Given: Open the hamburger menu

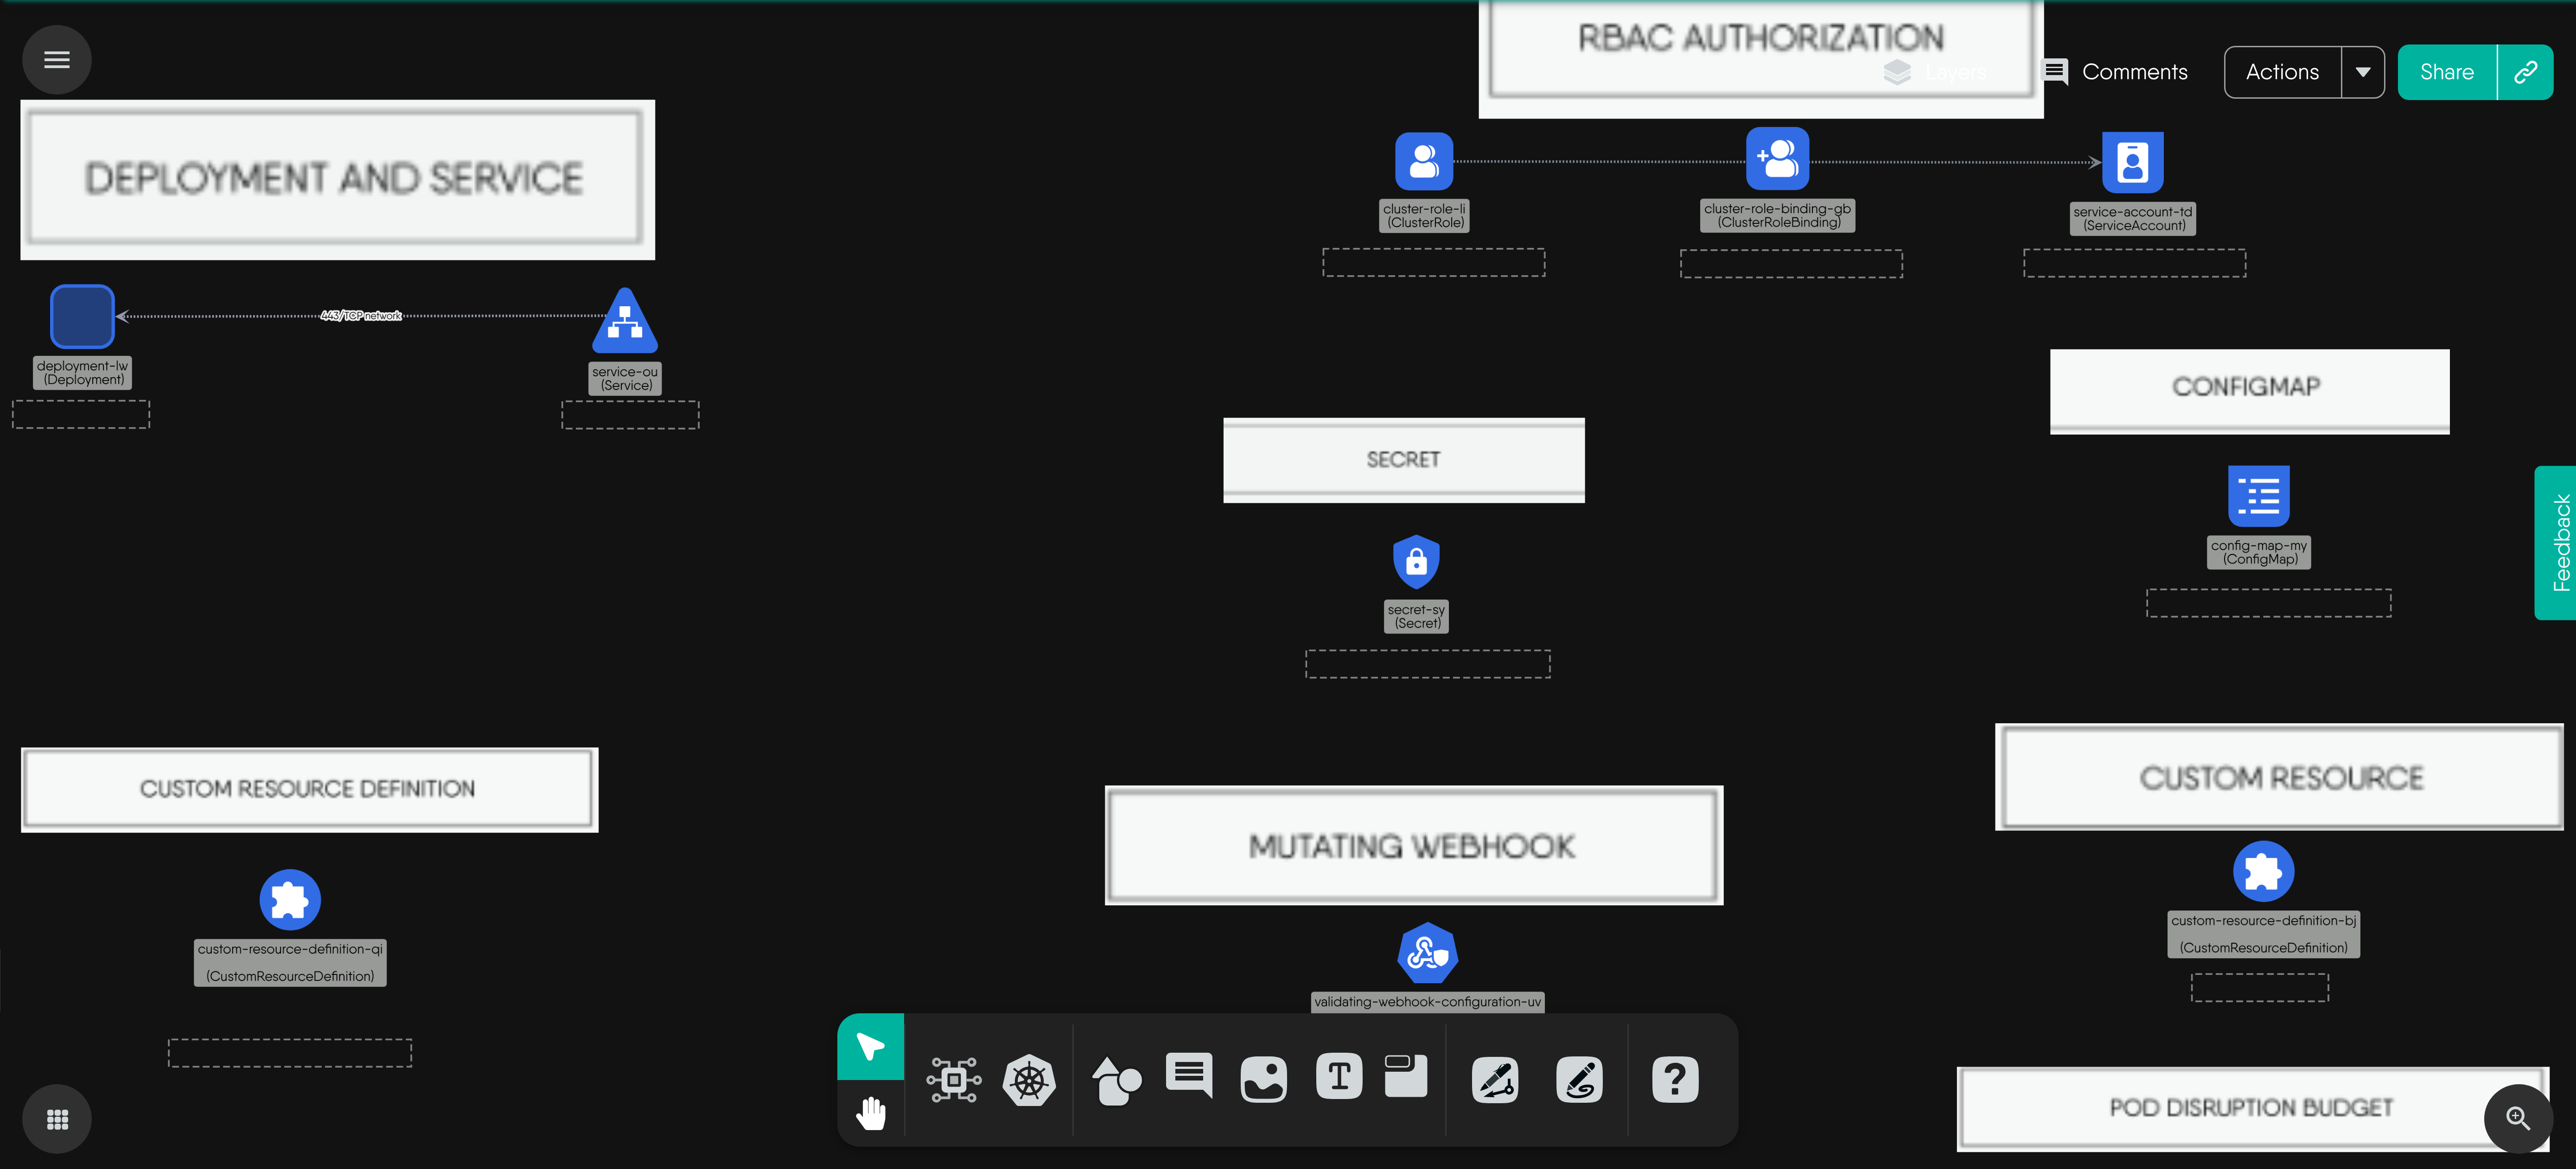Looking at the screenshot, I should pos(57,60).
